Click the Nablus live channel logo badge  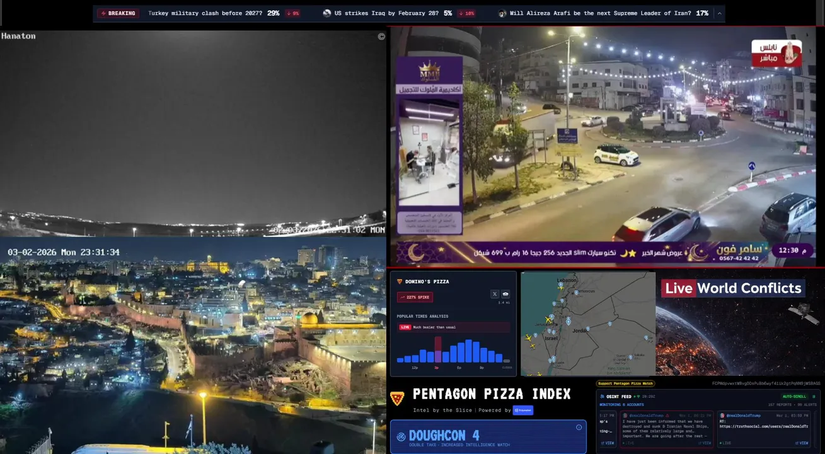coord(776,54)
